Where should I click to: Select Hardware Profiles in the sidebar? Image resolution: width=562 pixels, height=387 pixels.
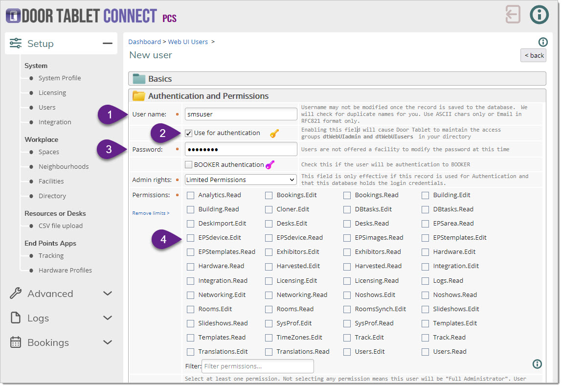coord(65,270)
